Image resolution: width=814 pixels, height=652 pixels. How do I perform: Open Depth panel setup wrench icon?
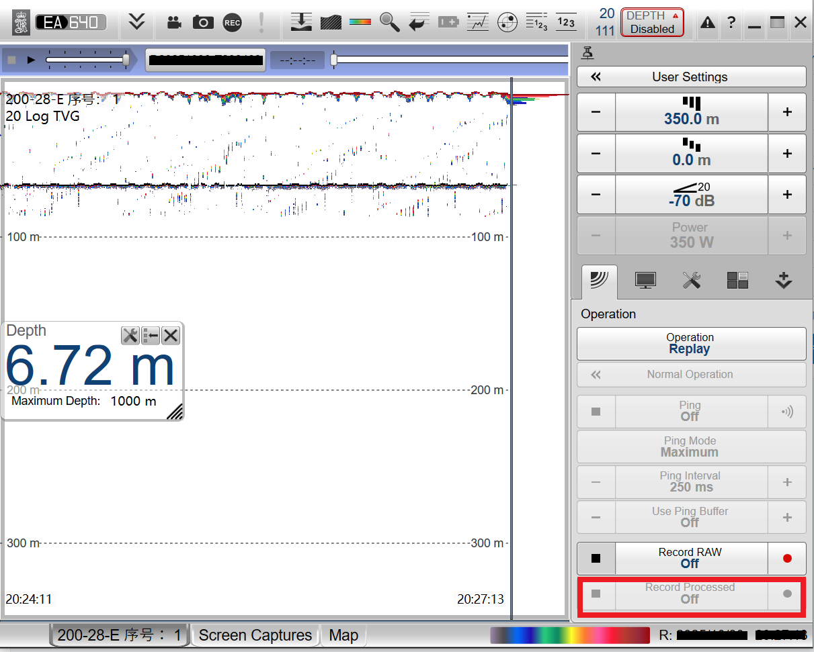pyautogui.click(x=130, y=336)
